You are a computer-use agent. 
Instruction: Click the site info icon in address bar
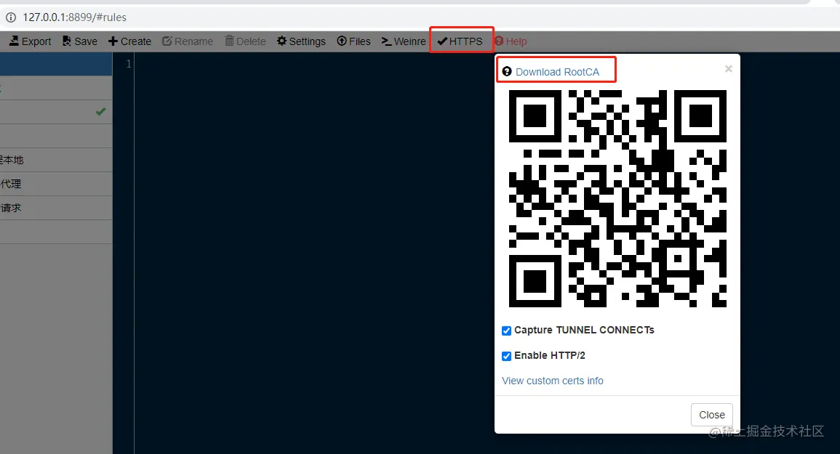11,17
